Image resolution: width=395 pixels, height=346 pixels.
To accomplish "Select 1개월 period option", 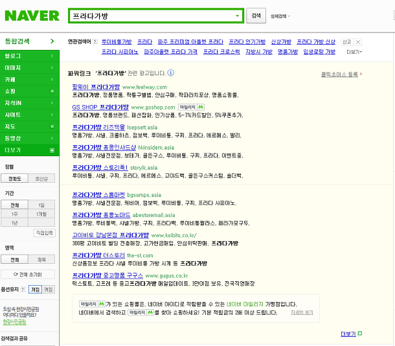I will (41, 214).
